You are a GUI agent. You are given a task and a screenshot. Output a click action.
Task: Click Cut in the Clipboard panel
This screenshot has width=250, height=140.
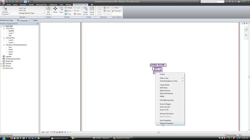point(106,8)
